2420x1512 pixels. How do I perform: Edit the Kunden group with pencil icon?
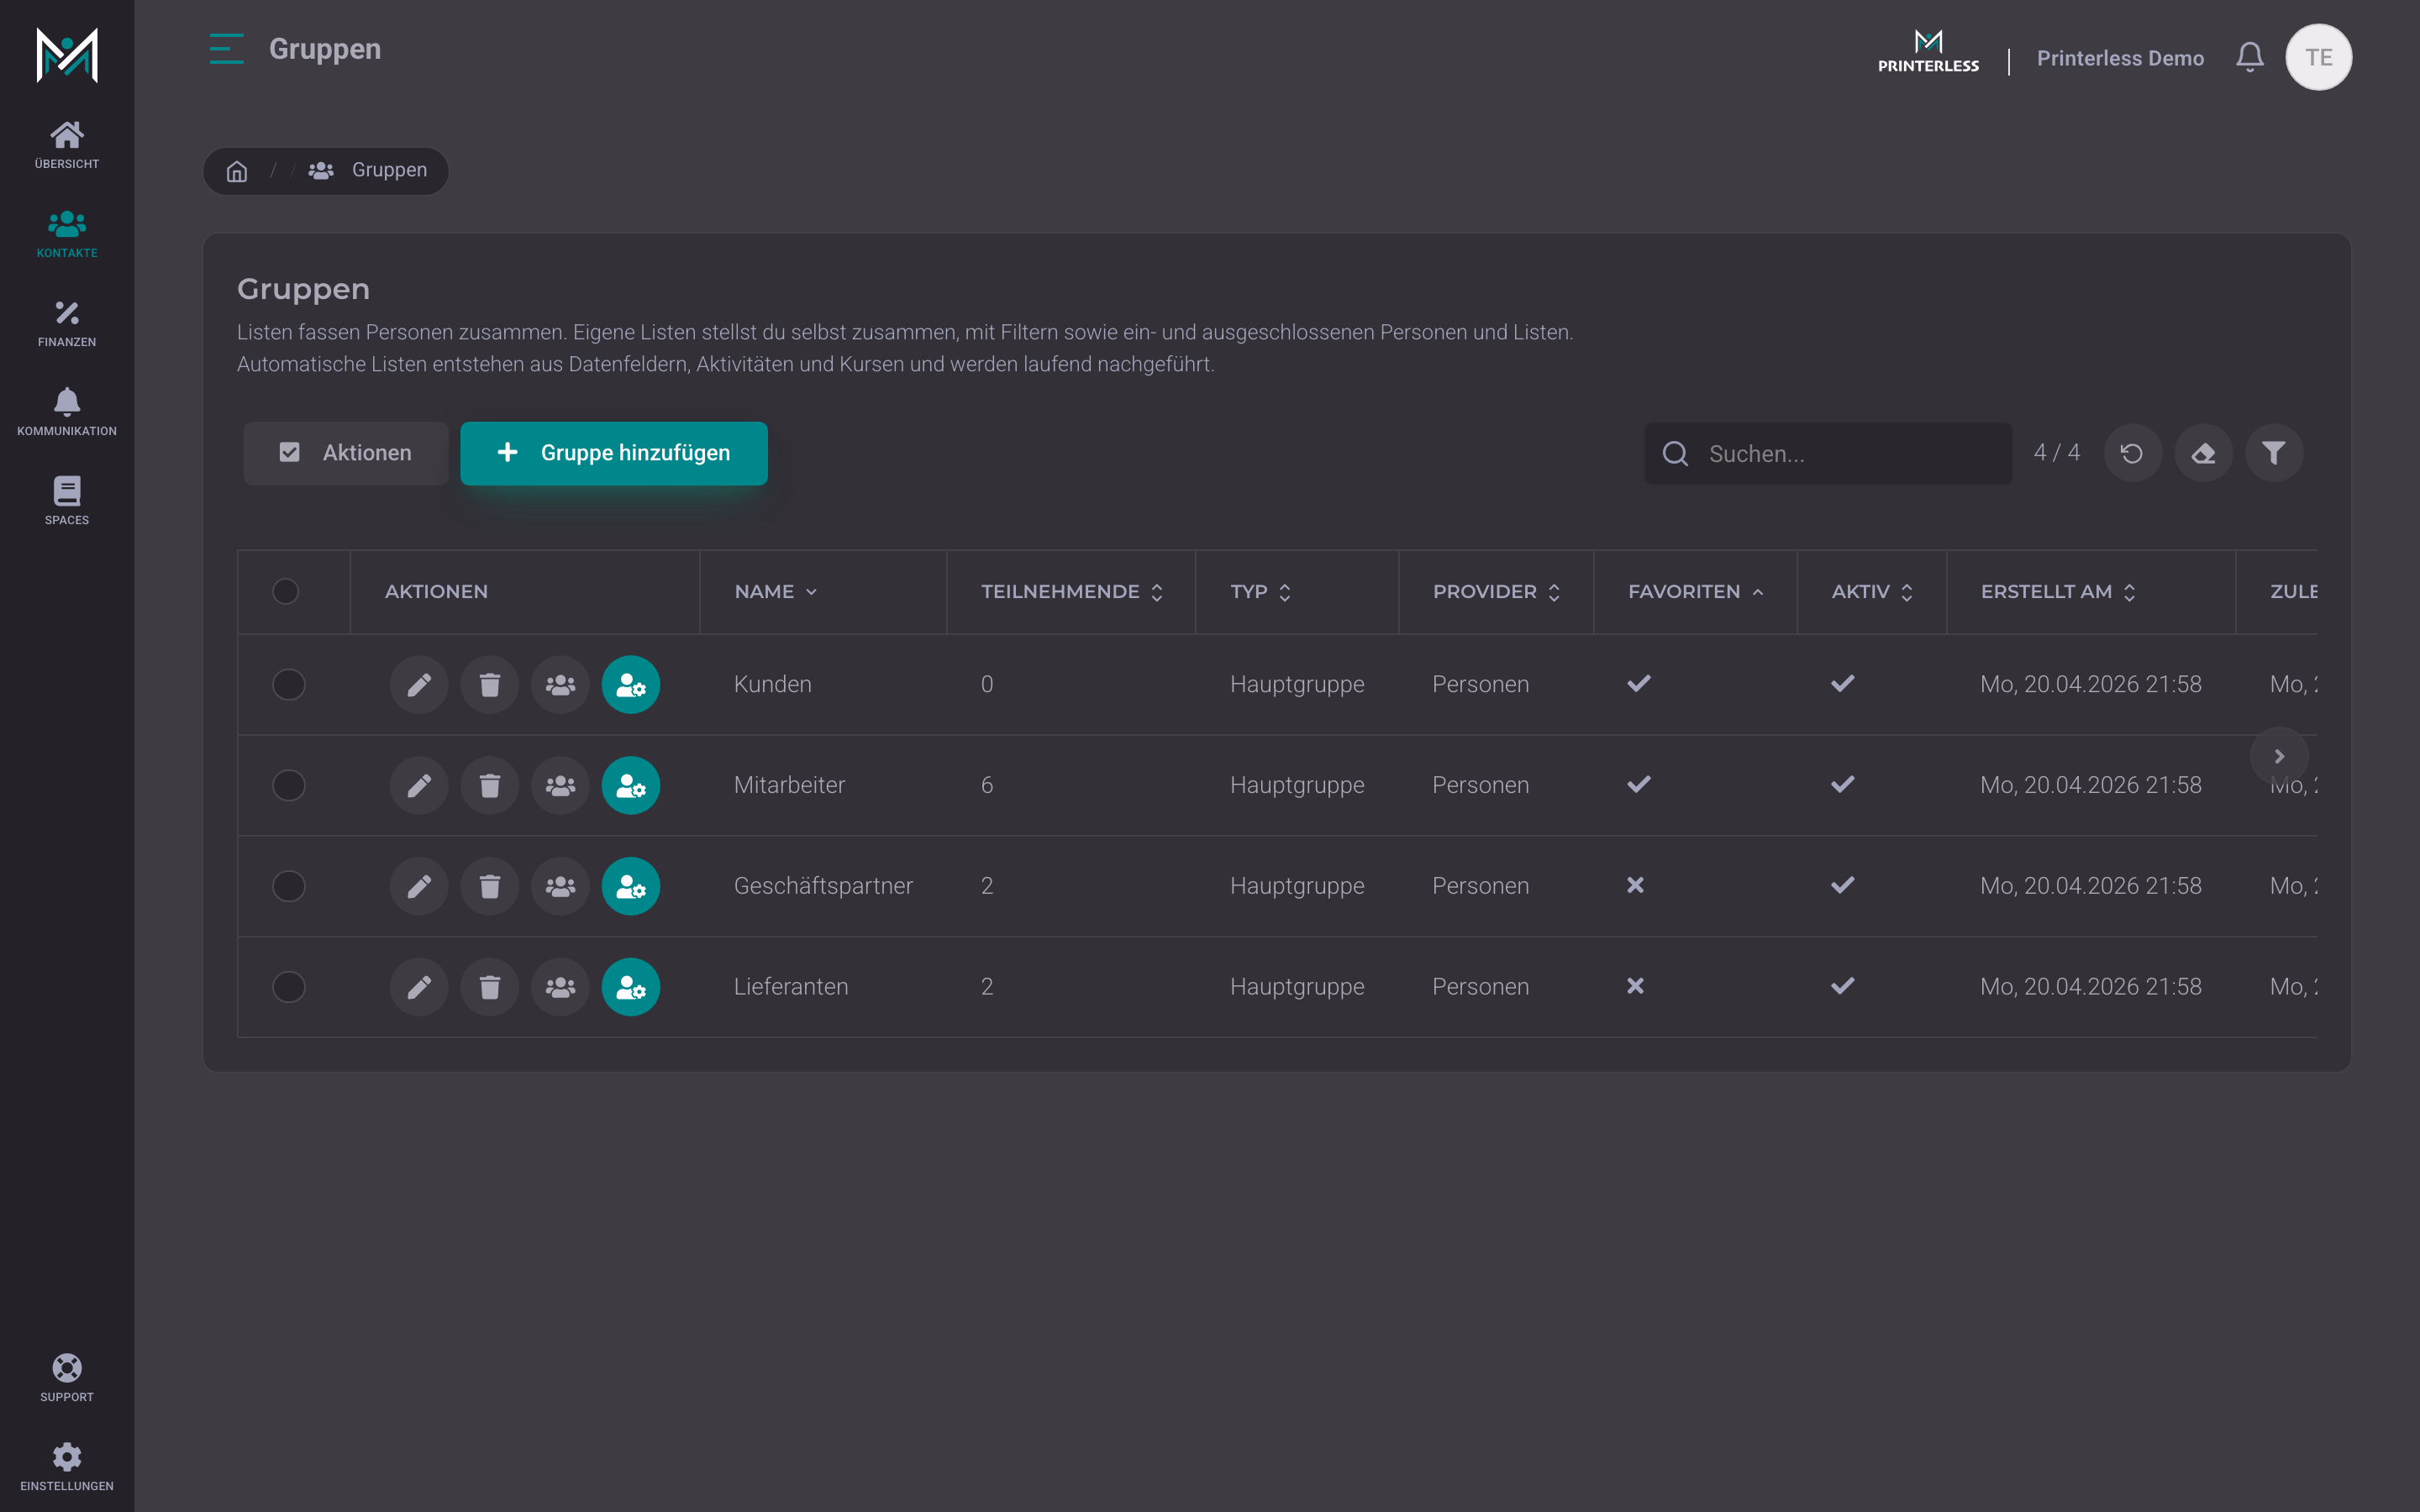point(419,684)
